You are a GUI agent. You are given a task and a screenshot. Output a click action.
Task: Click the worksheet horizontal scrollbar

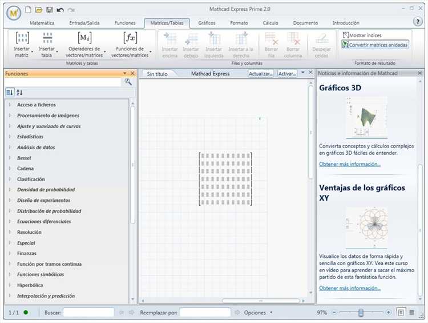pyautogui.click(x=261, y=301)
